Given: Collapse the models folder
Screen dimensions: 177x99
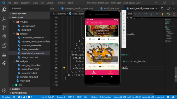Looking at the screenshot, I should 24,22.
